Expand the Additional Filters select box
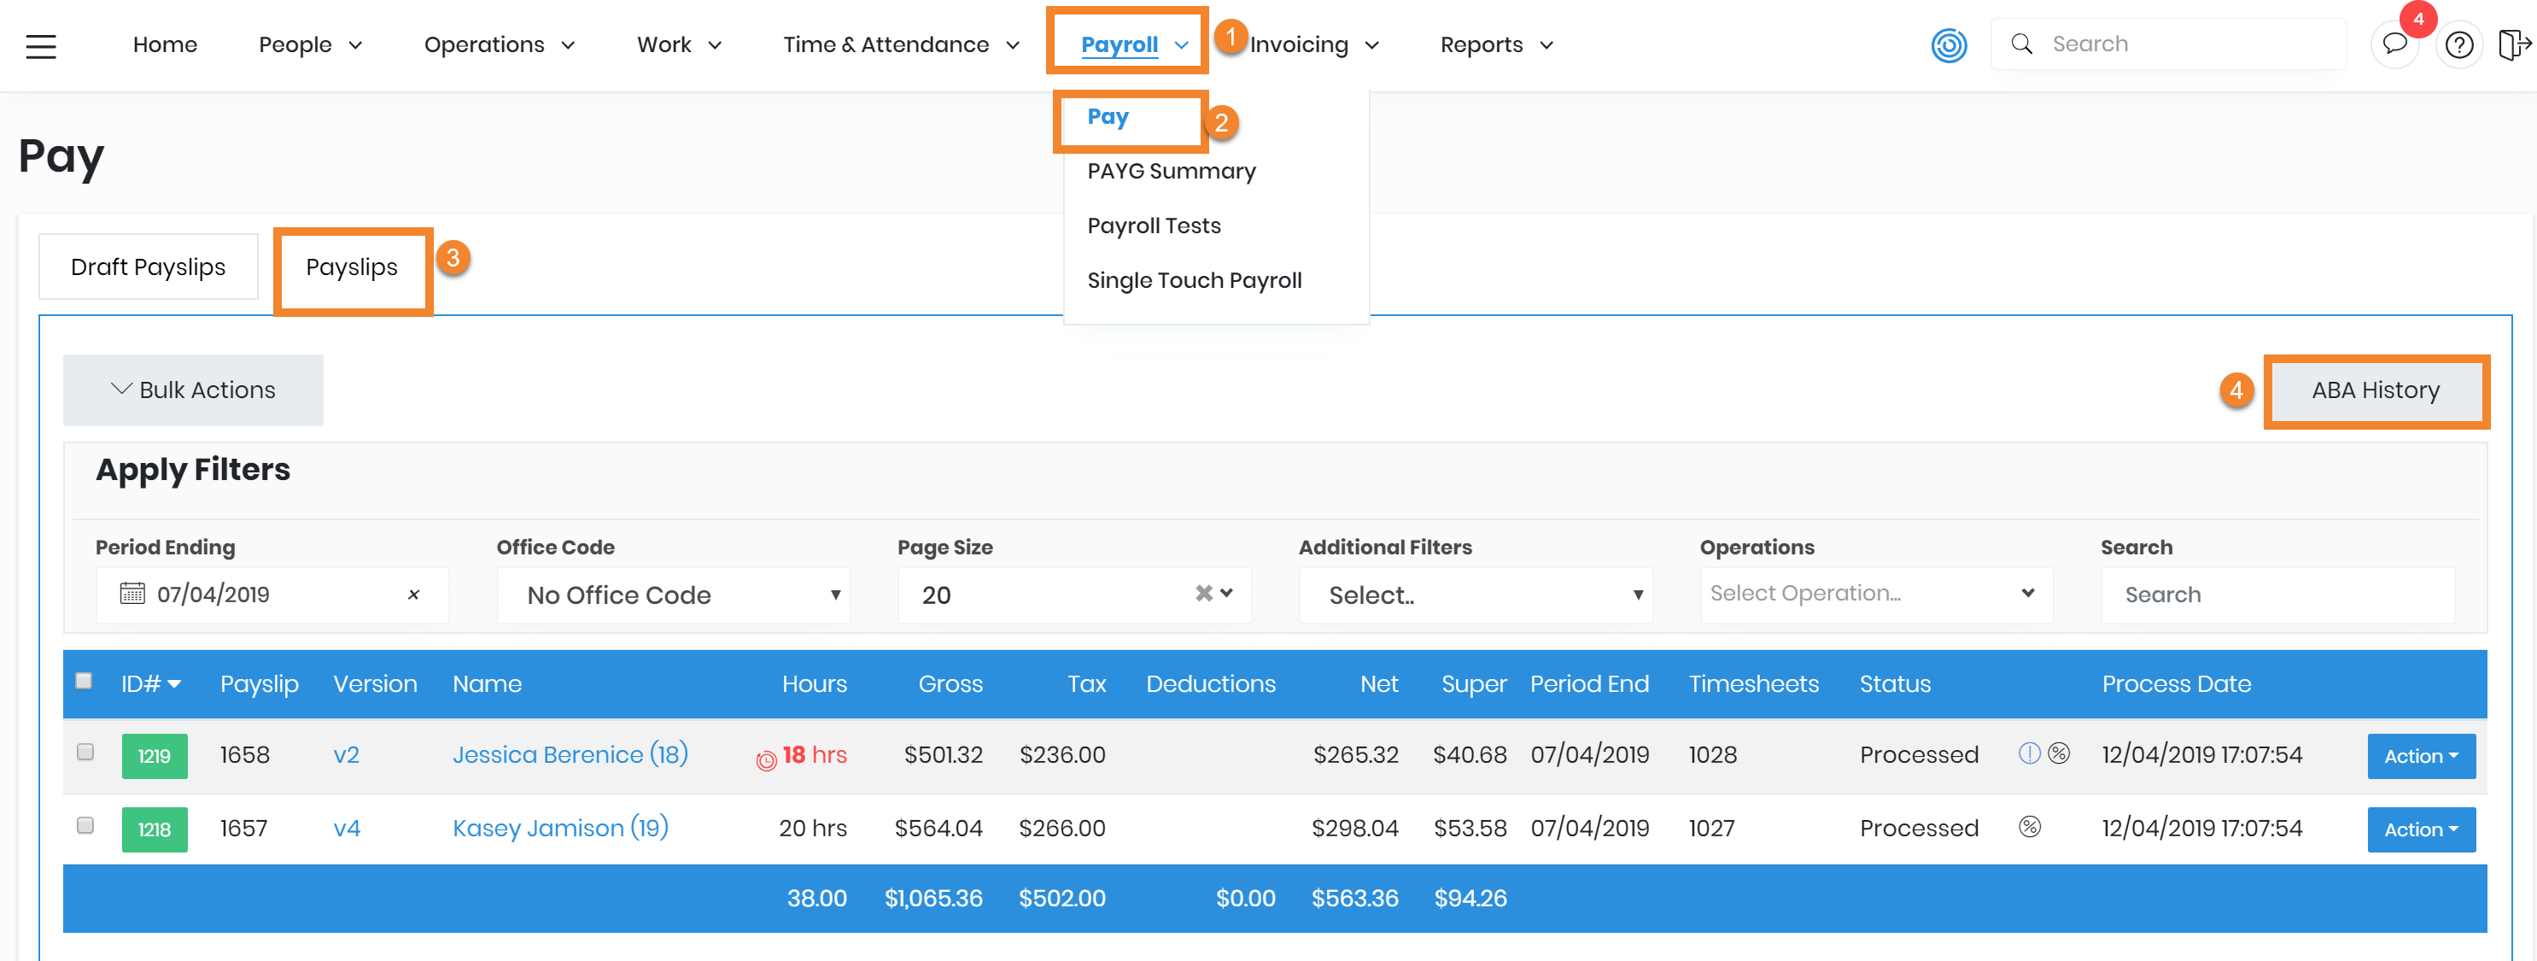 click(x=1476, y=595)
